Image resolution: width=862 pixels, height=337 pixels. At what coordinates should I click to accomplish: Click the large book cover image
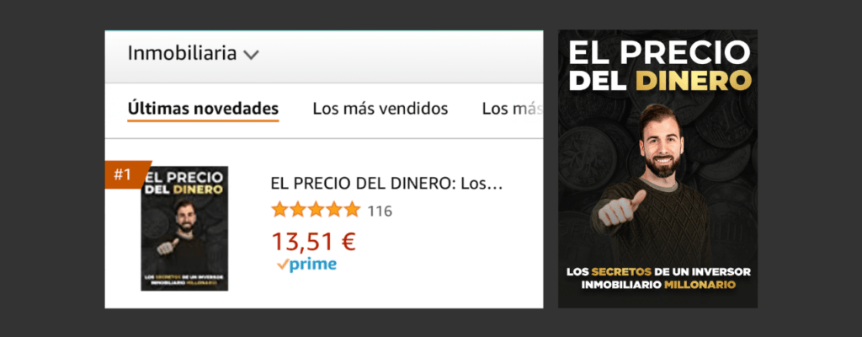657,168
